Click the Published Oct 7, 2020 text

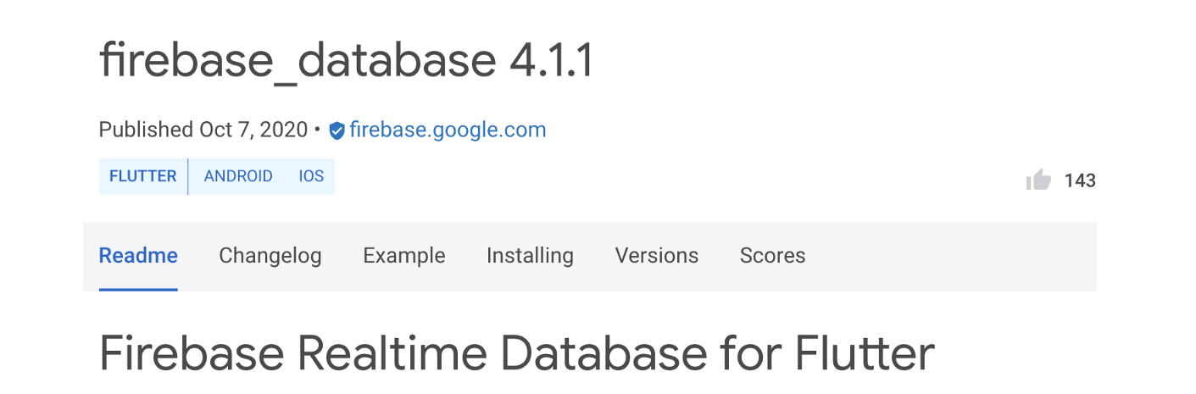pos(203,130)
